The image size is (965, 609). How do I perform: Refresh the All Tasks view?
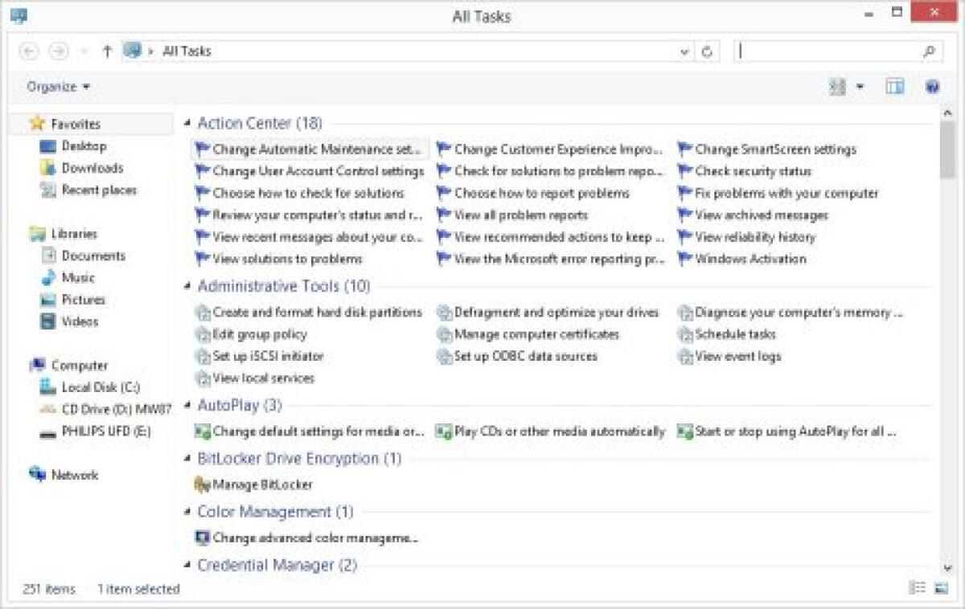coord(706,51)
